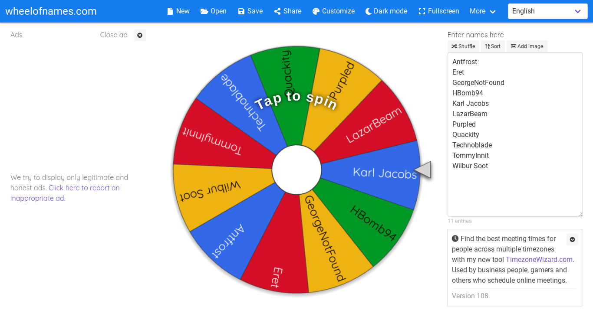Close the ad with the X icon

click(140, 35)
